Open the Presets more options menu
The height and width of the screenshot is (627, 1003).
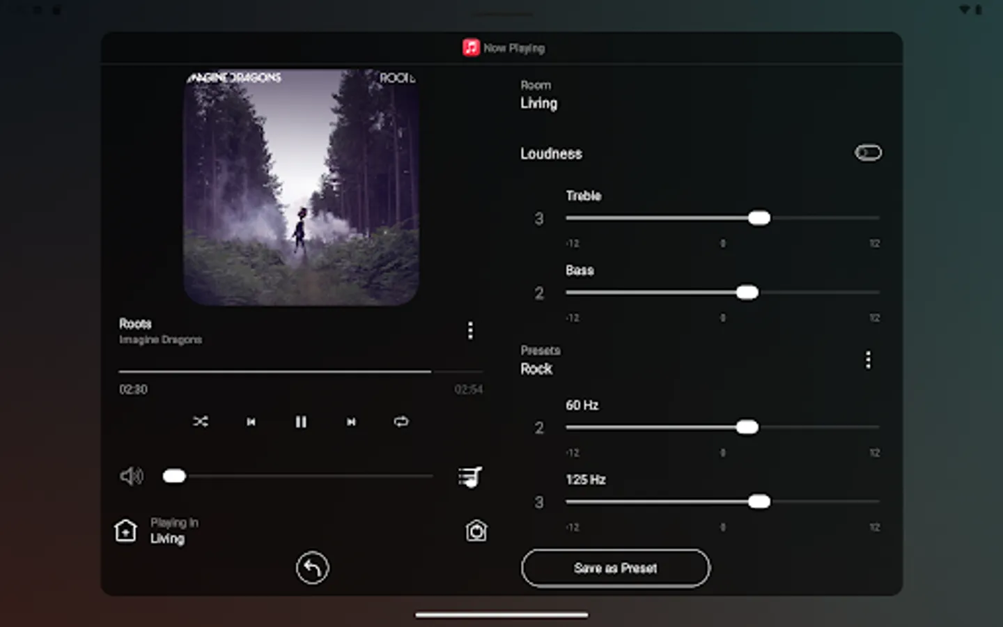tap(868, 359)
